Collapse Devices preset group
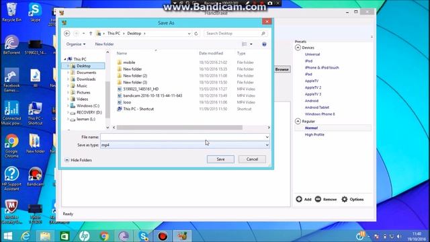Screen dimensions: 430x242 pyautogui.click(x=298, y=48)
